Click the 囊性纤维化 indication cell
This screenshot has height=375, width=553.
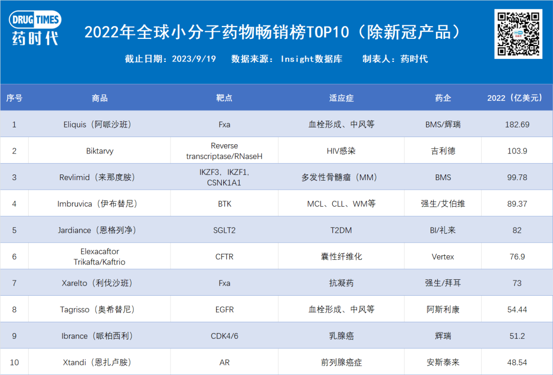tap(341, 256)
